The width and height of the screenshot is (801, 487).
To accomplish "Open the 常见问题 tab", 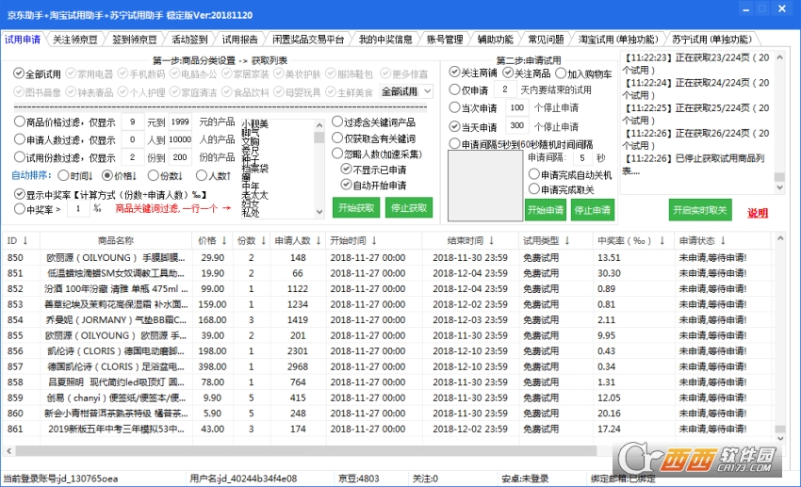I will pos(546,40).
